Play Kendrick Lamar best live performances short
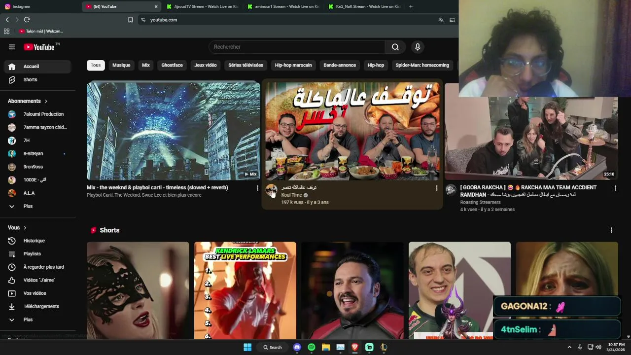This screenshot has width=631, height=355. coord(245,290)
